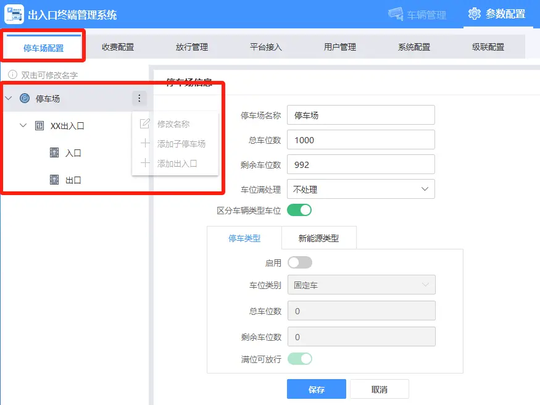Open the three-dot menu beside 停车场
The image size is (540, 405).
(139, 98)
